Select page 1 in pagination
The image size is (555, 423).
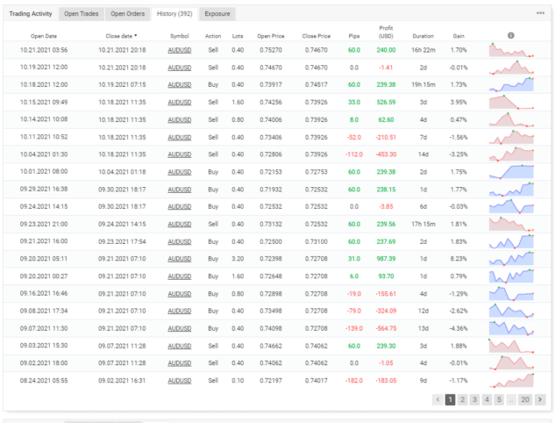451,399
